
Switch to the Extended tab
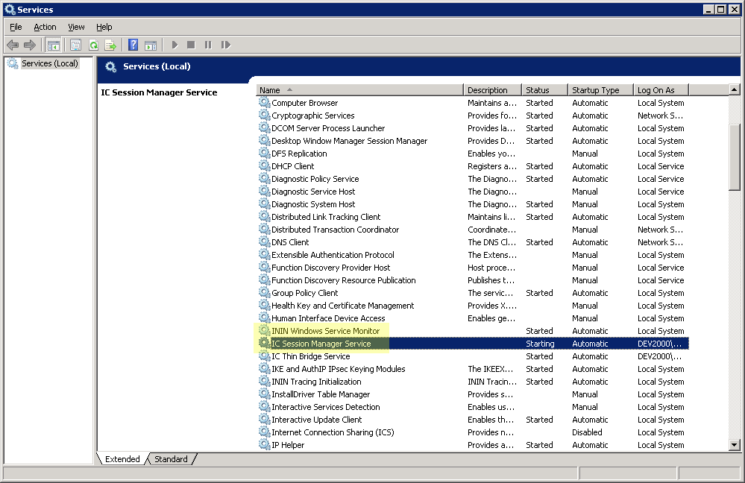coord(122,459)
